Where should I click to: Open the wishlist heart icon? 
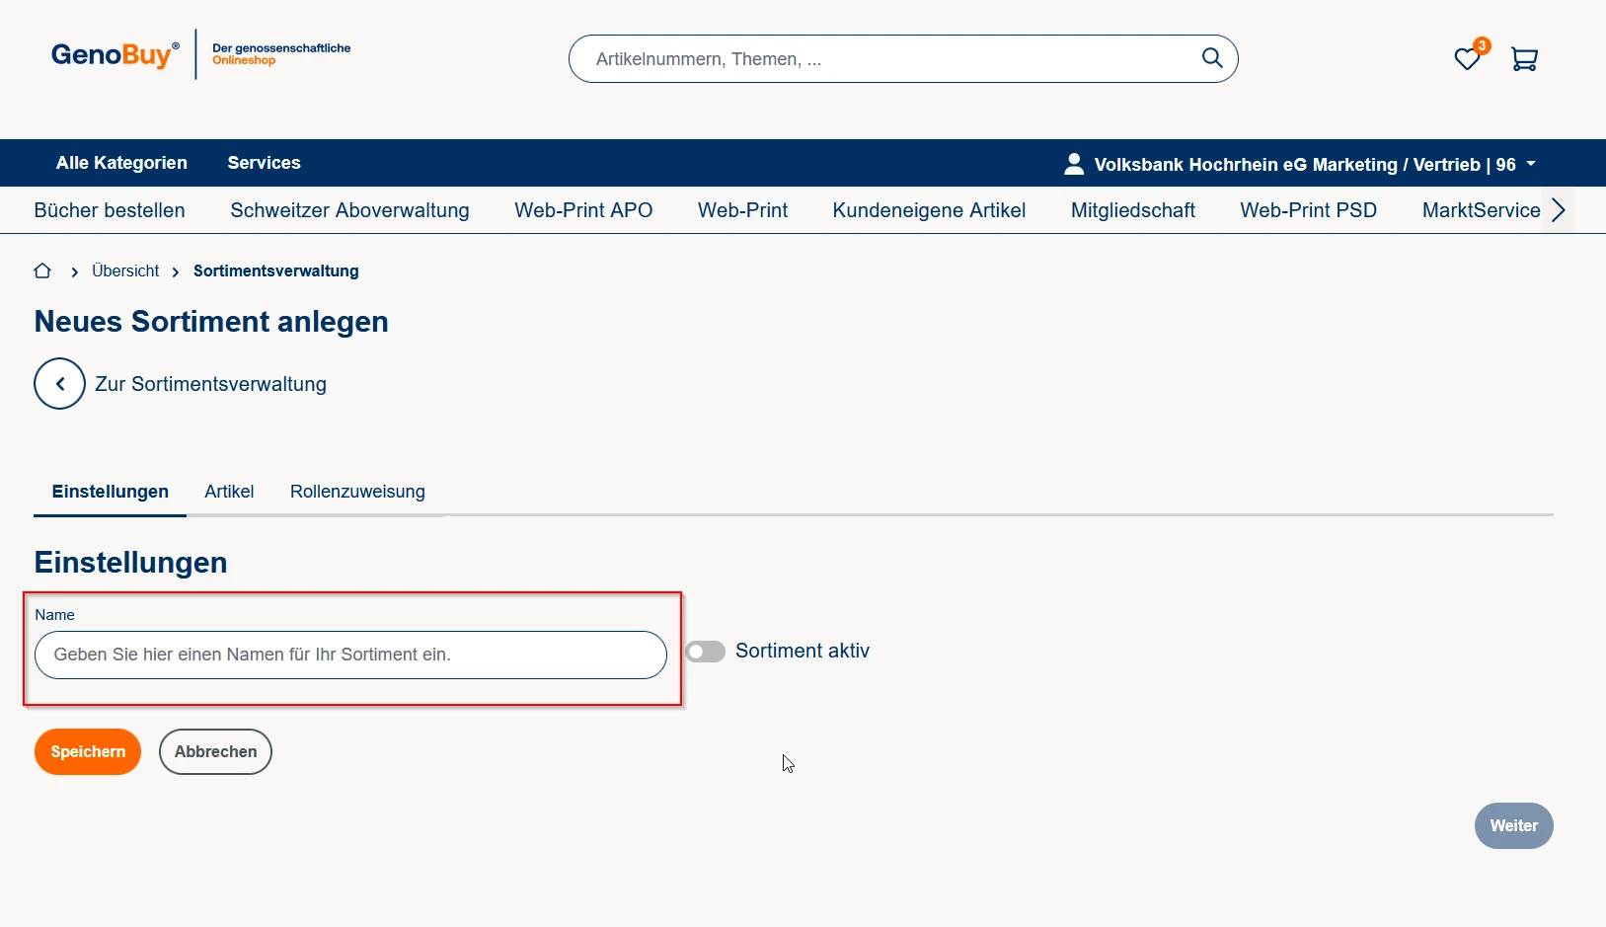(1467, 59)
